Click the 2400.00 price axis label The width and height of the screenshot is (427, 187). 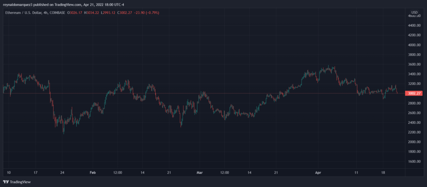[414, 122]
